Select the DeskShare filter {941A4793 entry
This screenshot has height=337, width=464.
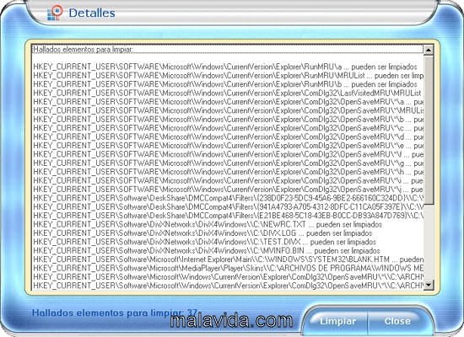(x=228, y=207)
